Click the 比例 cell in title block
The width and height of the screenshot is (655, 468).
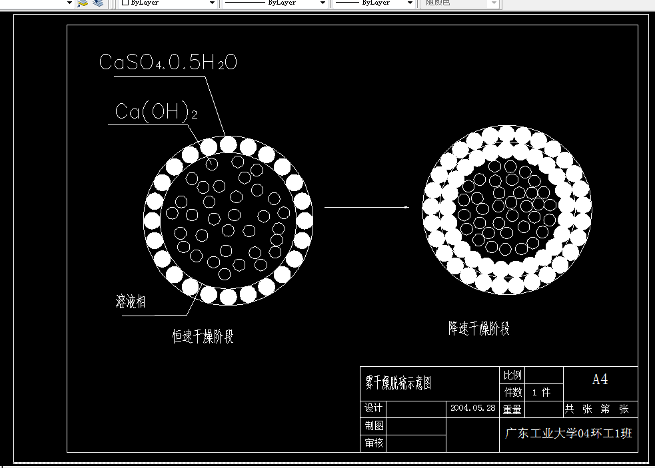pos(512,375)
